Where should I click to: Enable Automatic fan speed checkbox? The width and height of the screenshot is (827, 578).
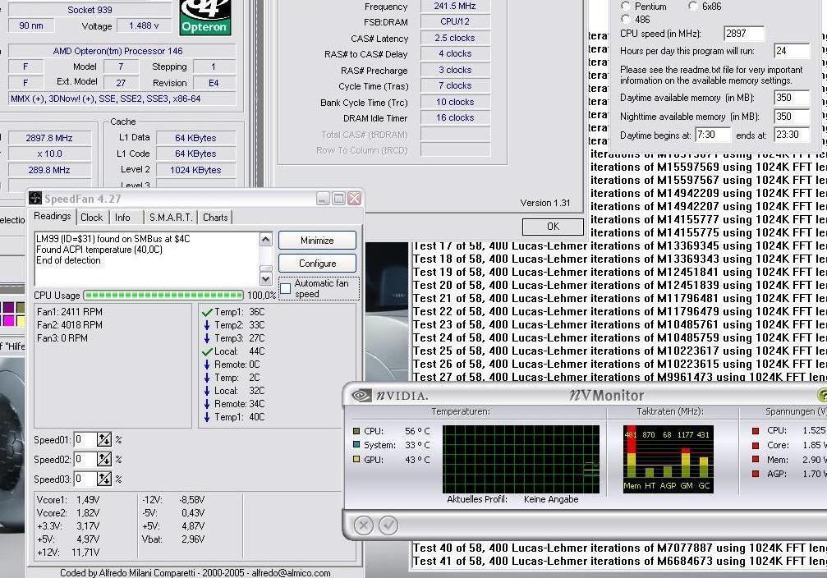click(286, 288)
